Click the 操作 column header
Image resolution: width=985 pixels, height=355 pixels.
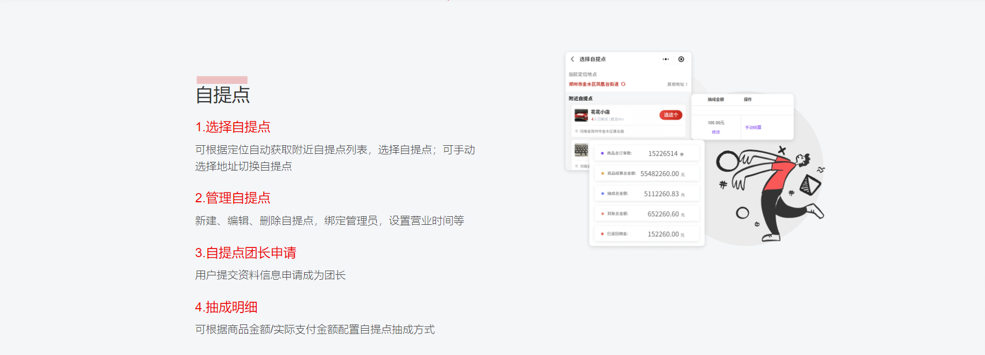(x=748, y=100)
